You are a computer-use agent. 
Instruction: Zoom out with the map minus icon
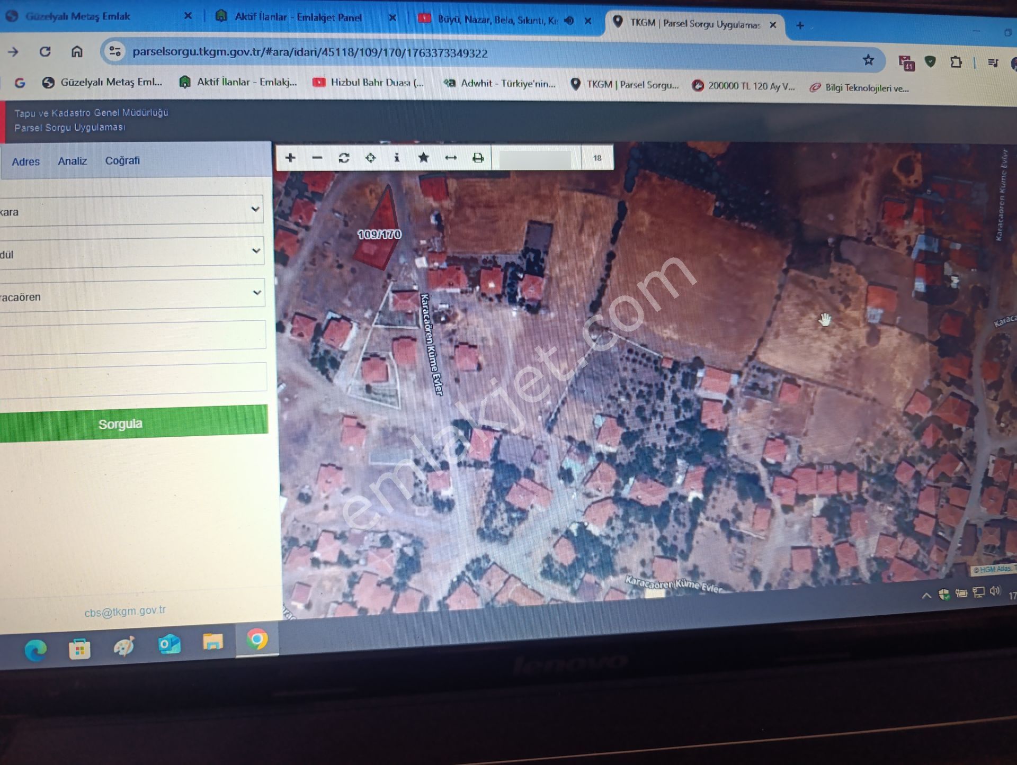pyautogui.click(x=317, y=157)
